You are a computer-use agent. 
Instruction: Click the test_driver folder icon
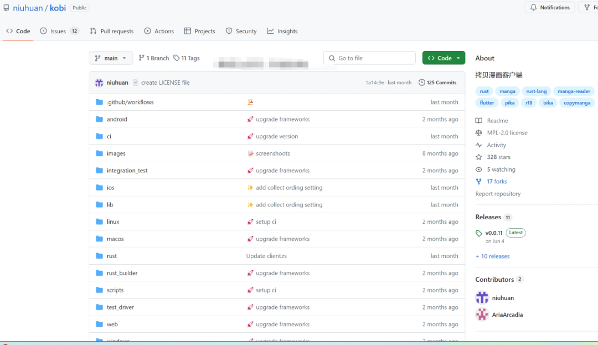(100, 307)
